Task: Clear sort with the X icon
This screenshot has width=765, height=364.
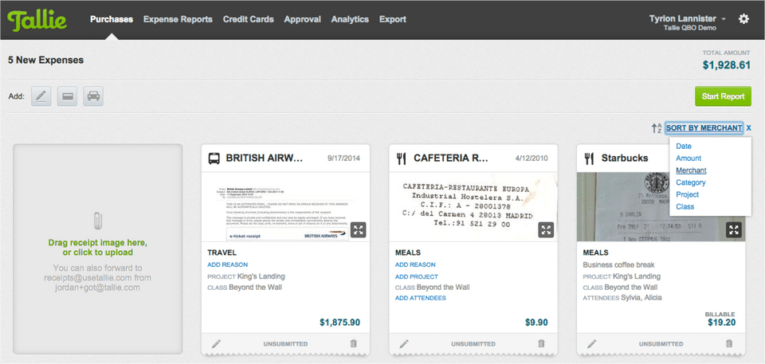Action: (749, 128)
